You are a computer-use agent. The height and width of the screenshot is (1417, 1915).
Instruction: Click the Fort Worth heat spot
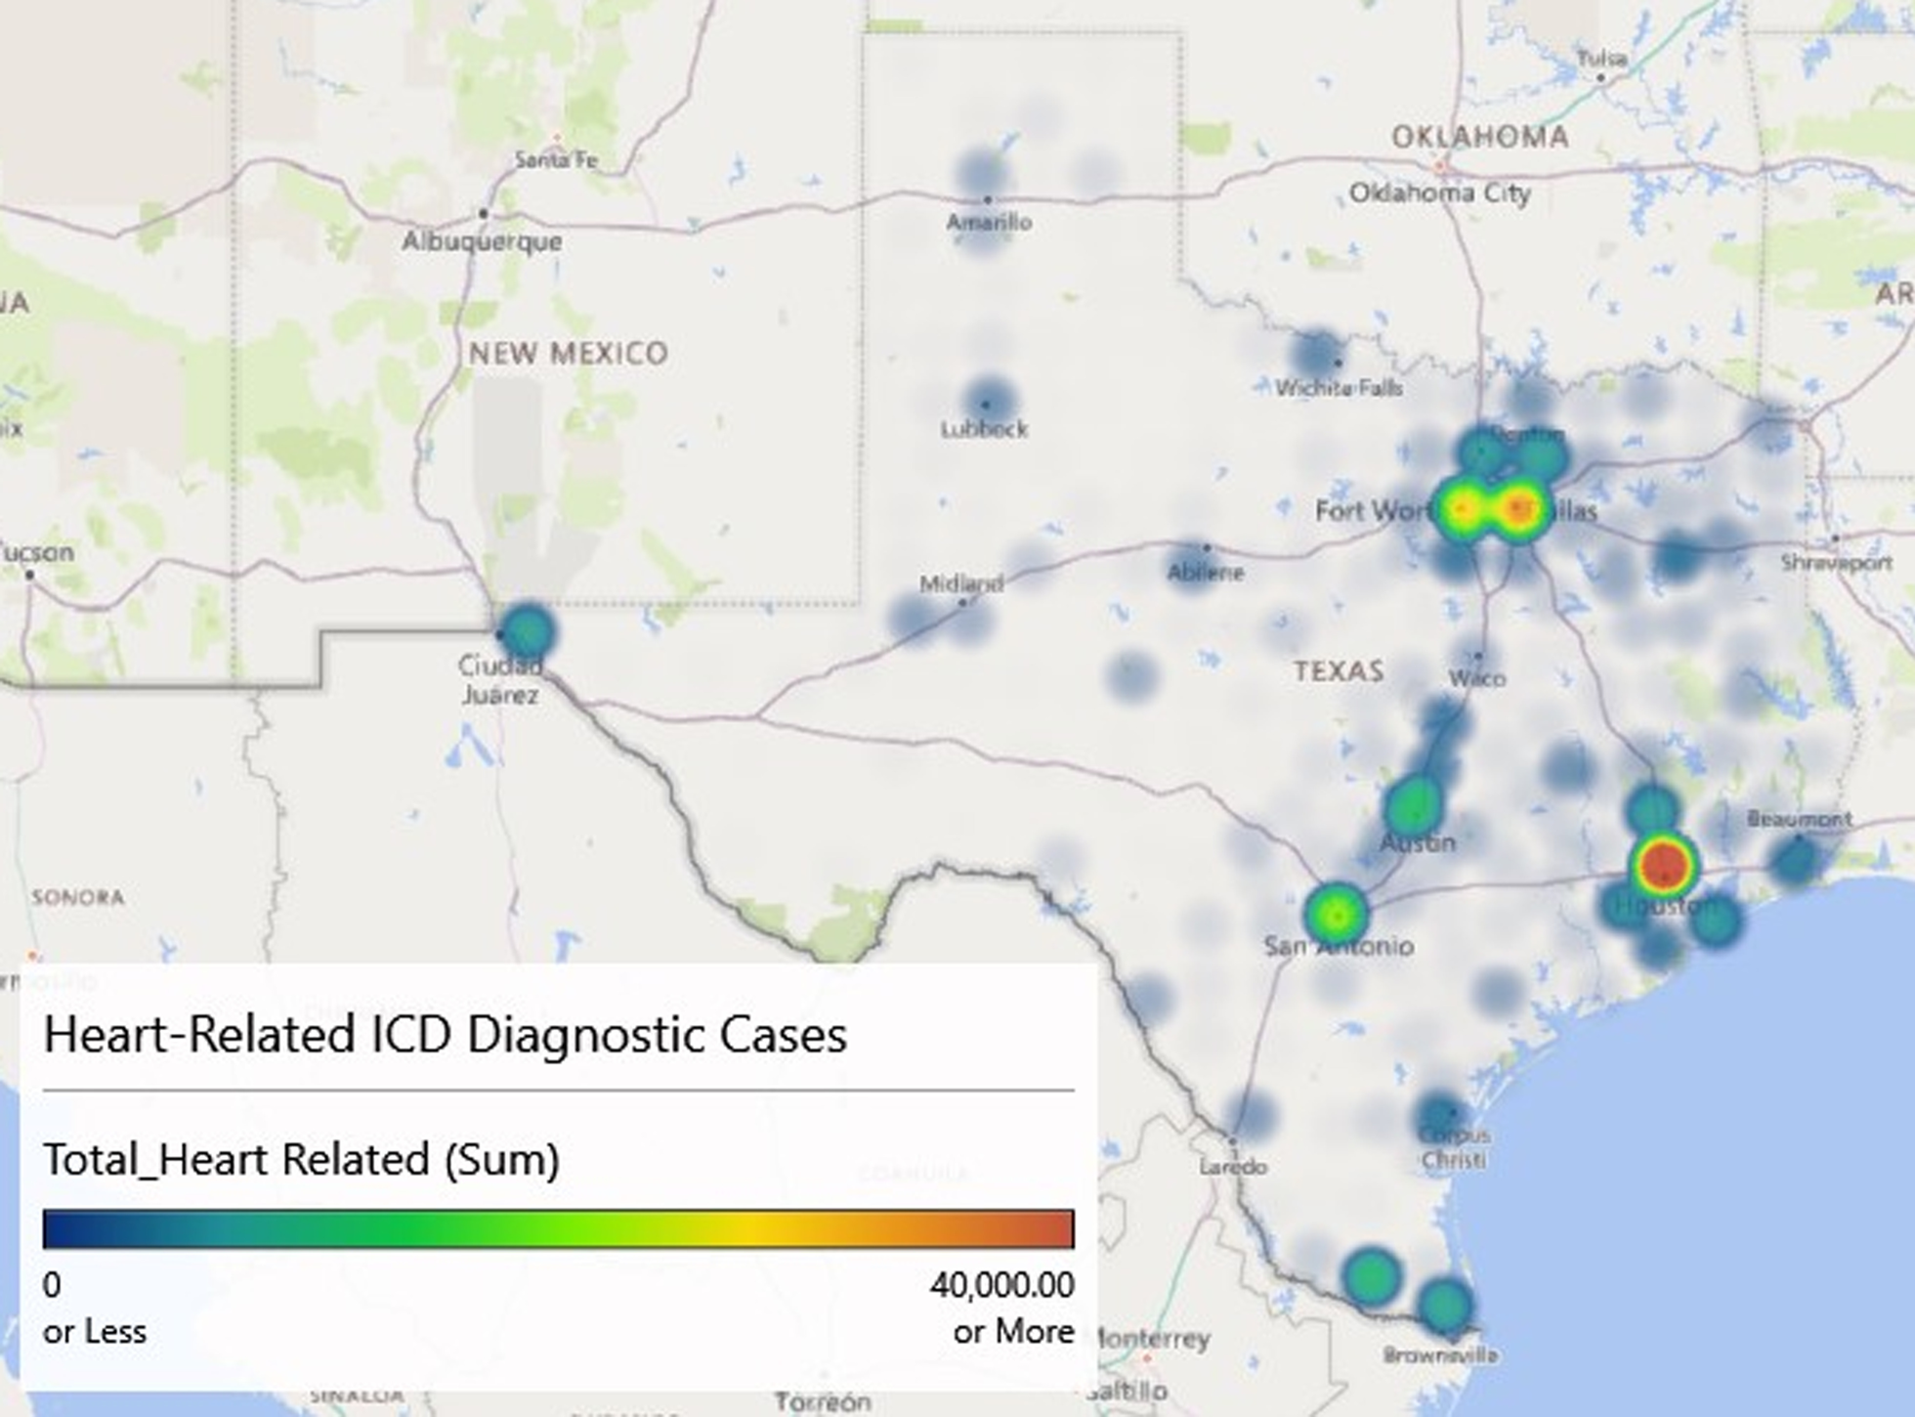(1463, 509)
